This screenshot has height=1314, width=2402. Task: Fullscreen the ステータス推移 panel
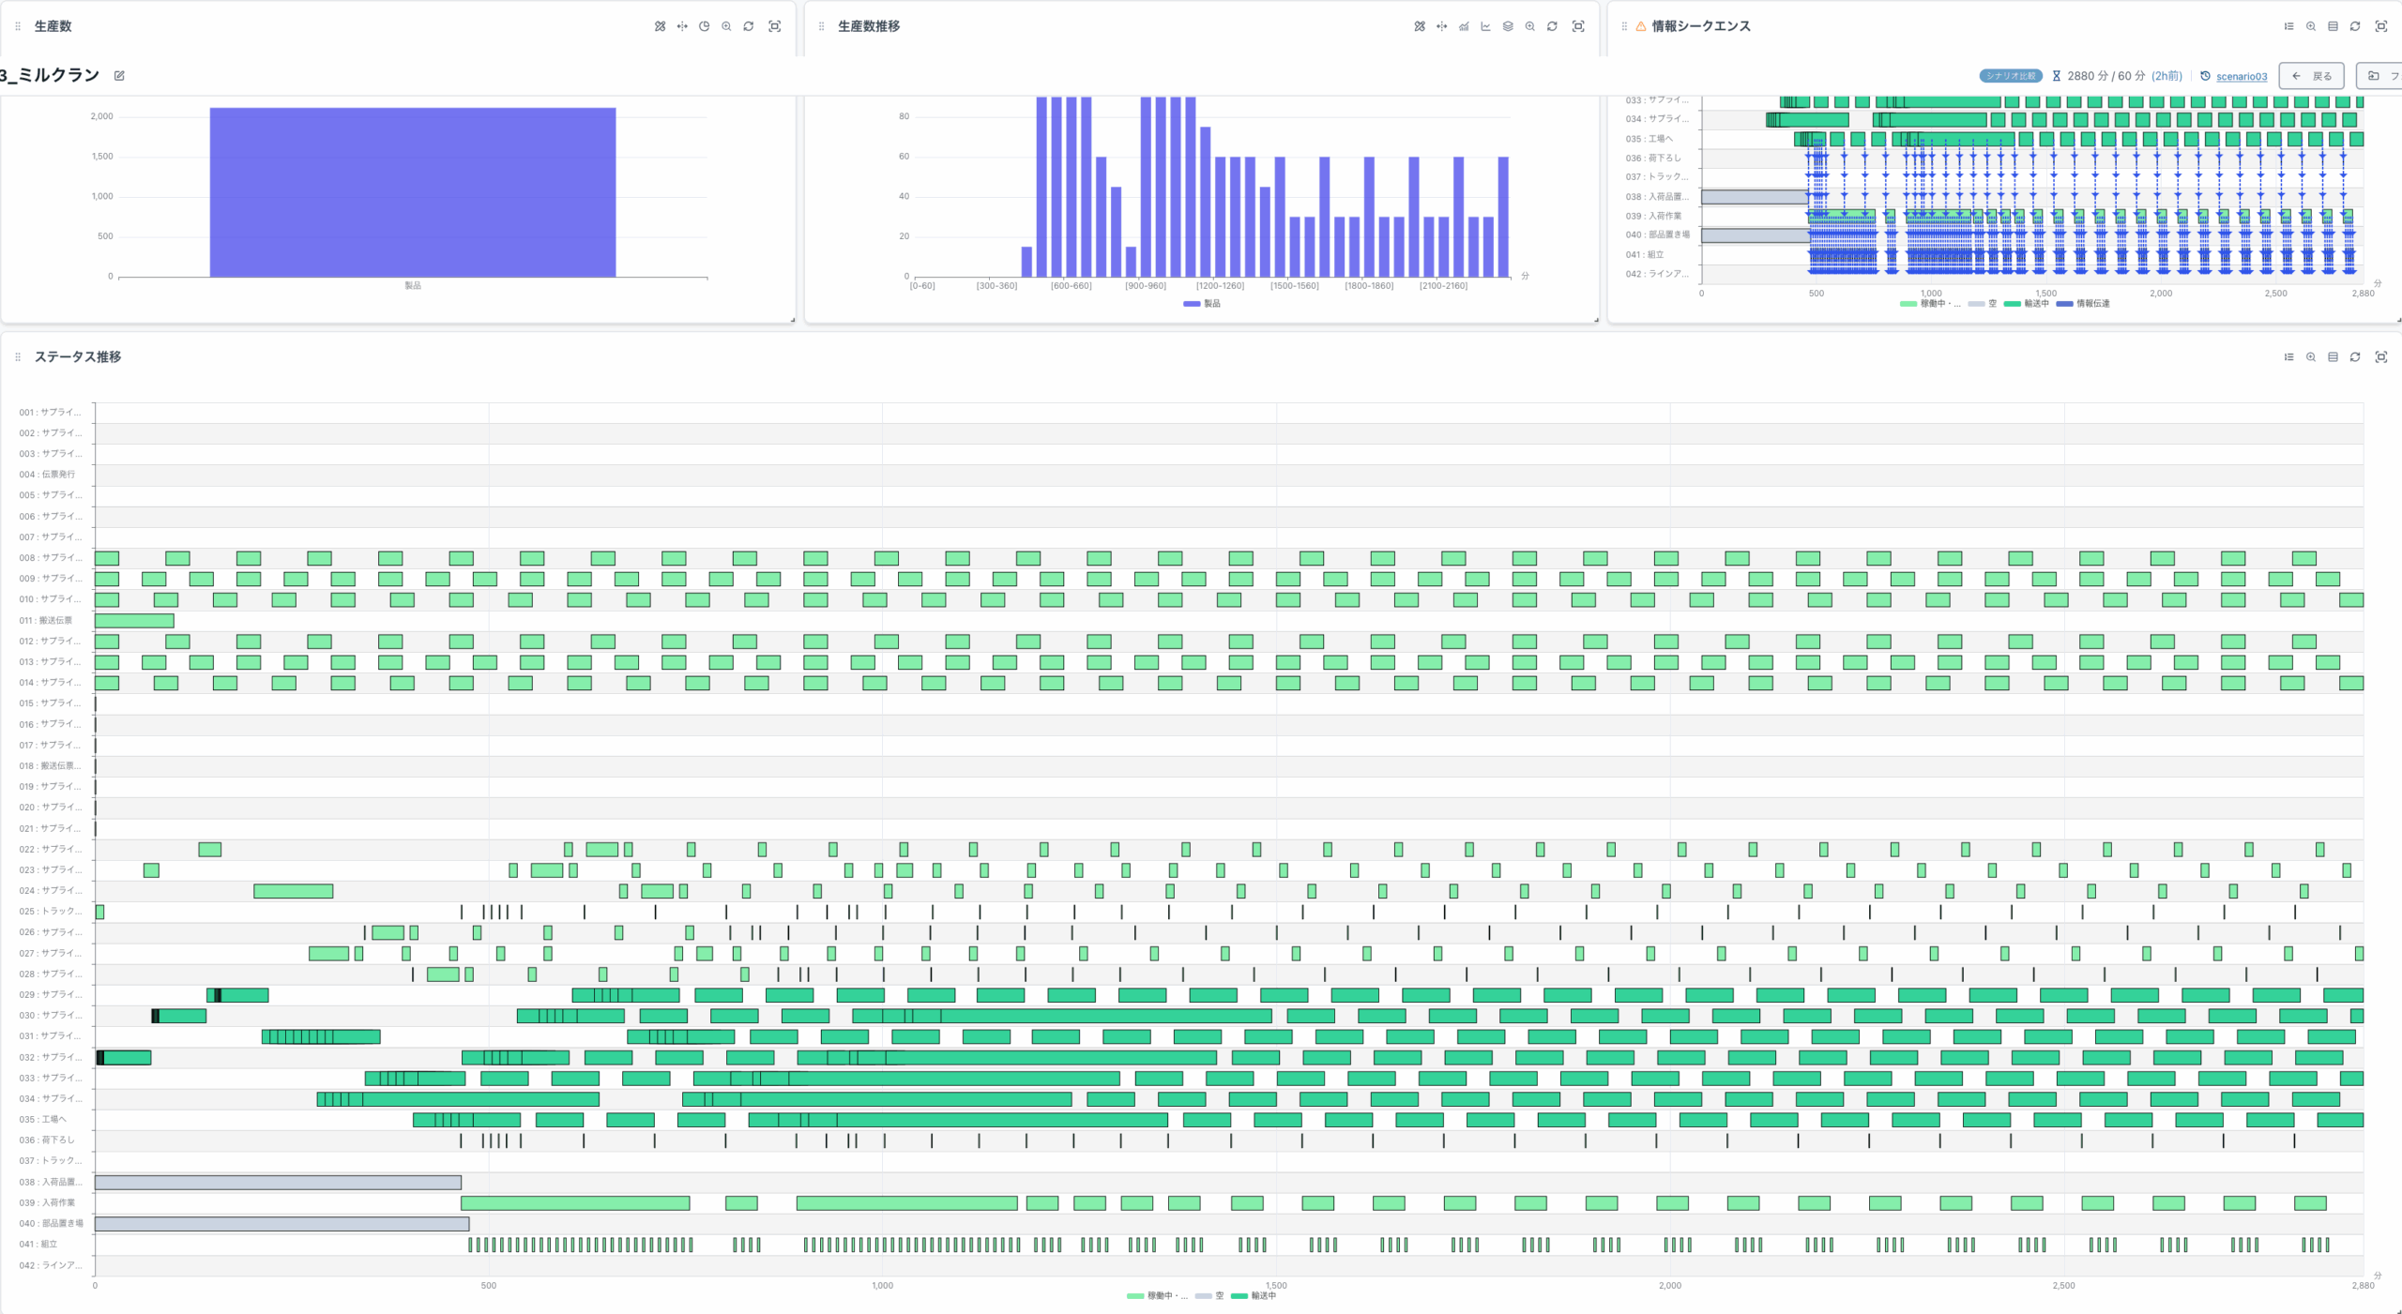[x=2380, y=357]
